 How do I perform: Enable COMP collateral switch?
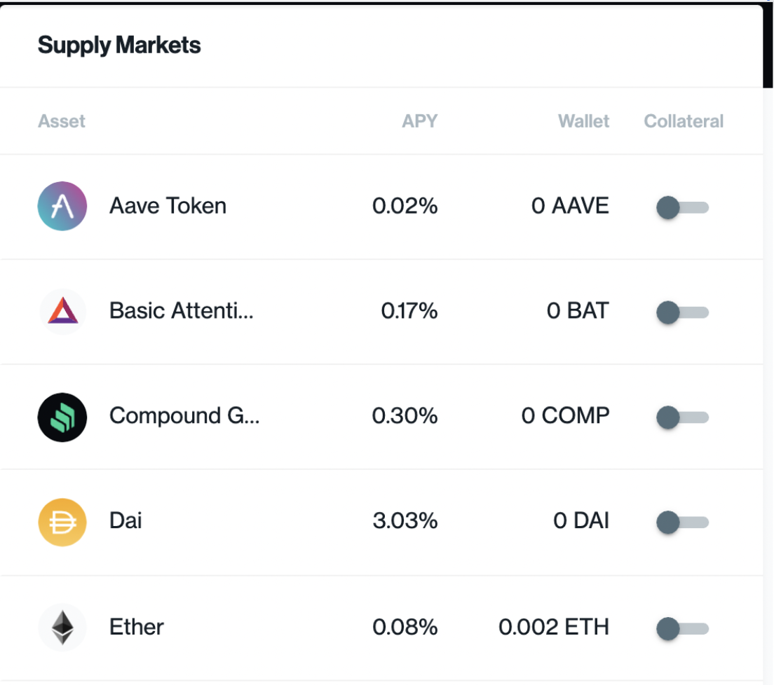tap(682, 417)
